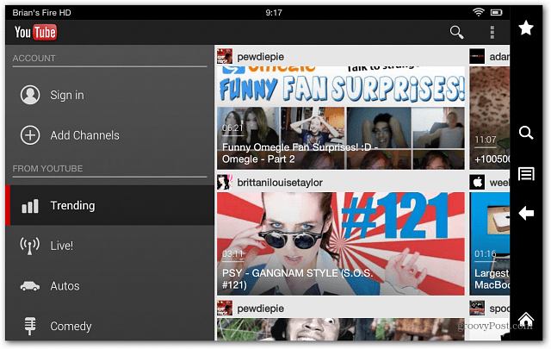Open search in the YouTube top bar
This screenshot has width=551, height=349.
(456, 33)
